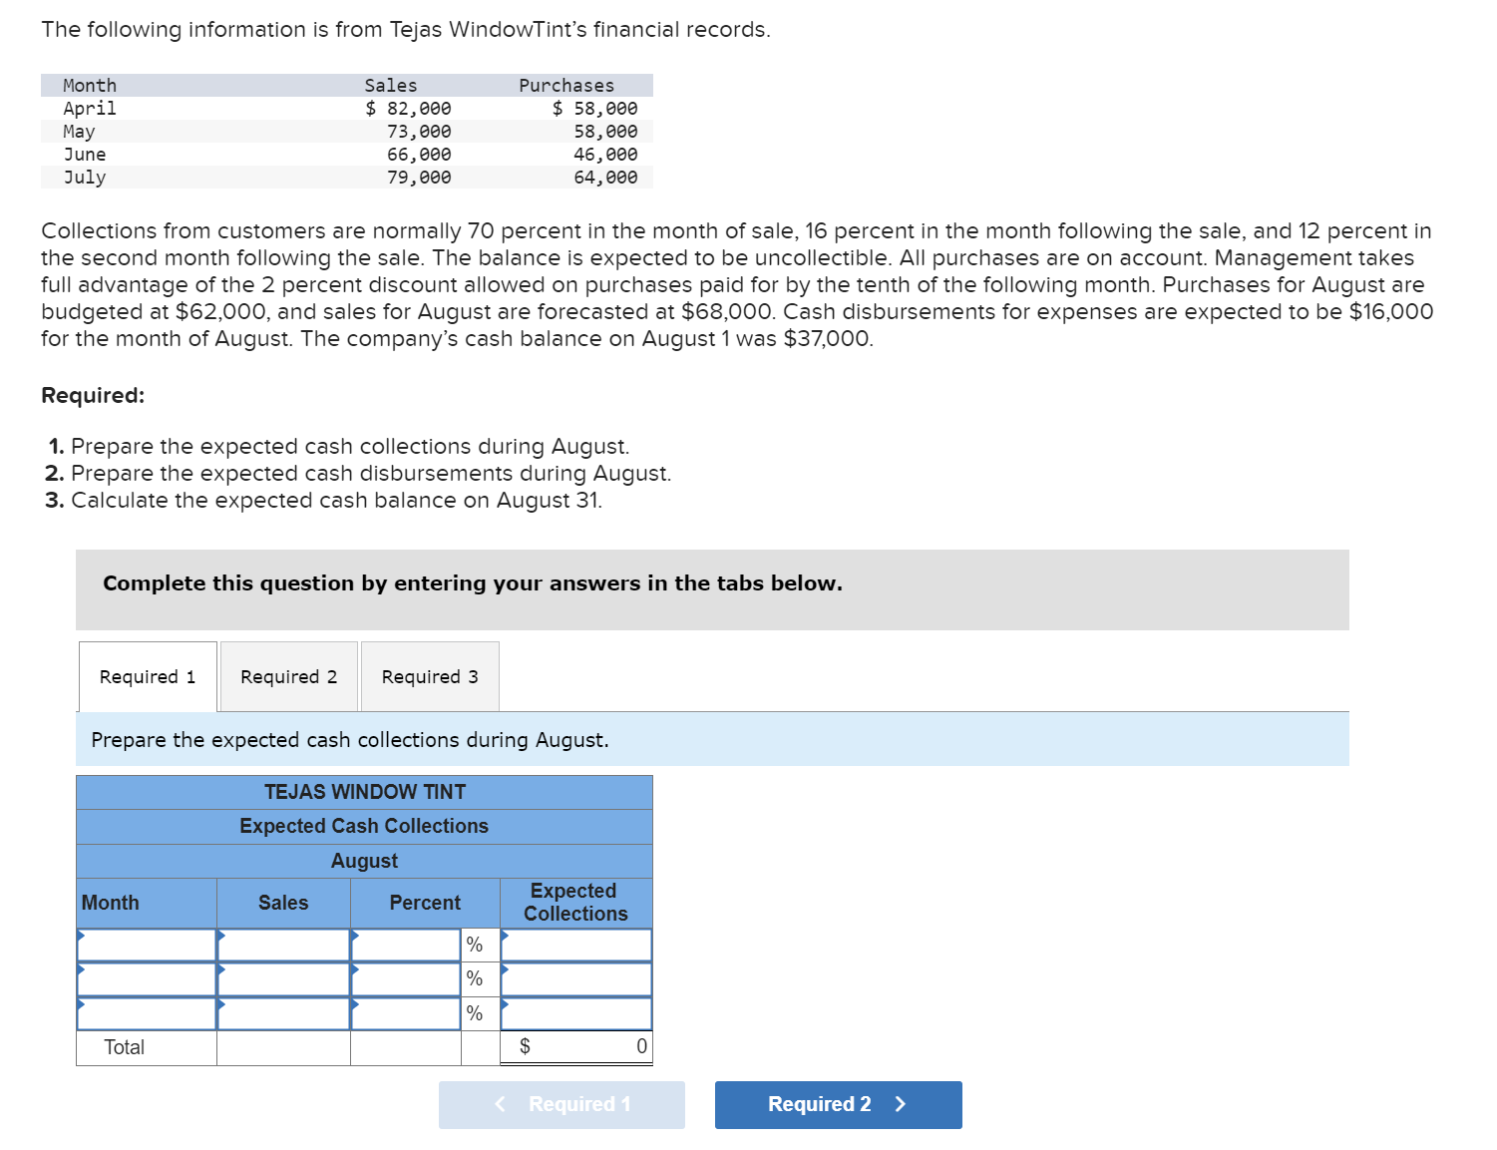Select the first row Month cell
This screenshot has height=1150, width=1497.
[147, 945]
